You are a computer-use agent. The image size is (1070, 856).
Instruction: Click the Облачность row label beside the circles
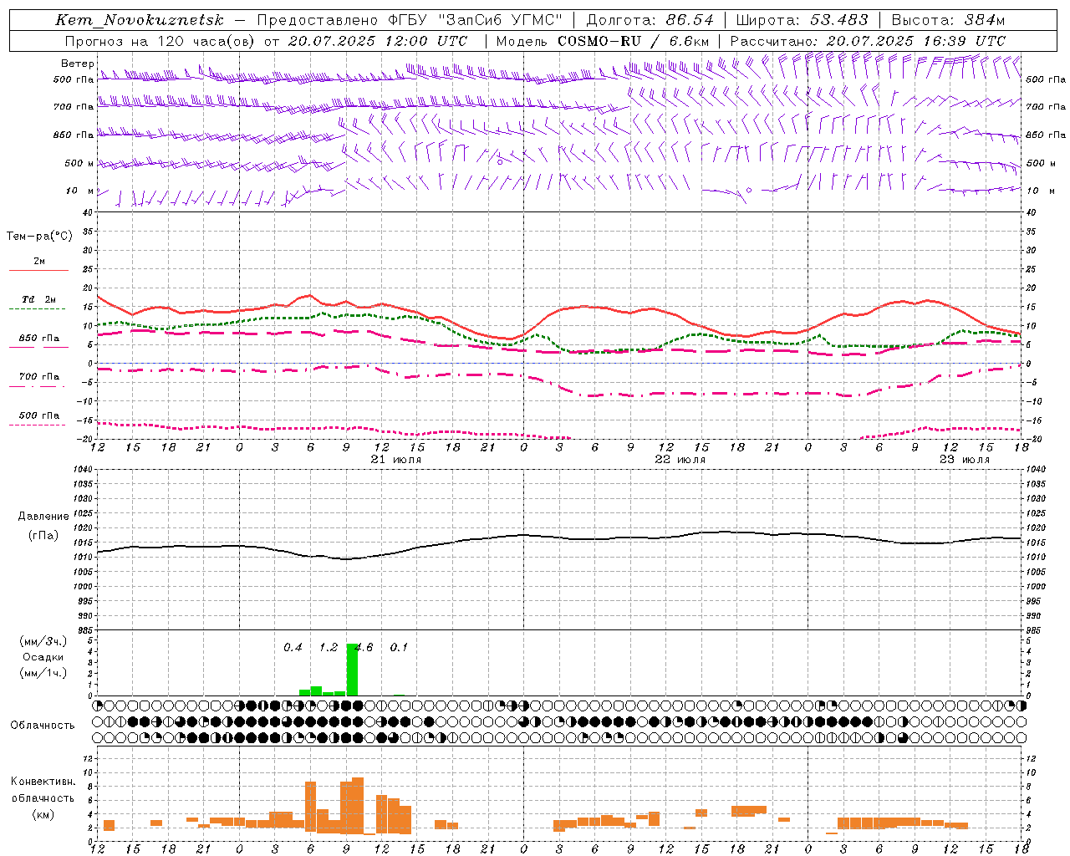coord(43,726)
